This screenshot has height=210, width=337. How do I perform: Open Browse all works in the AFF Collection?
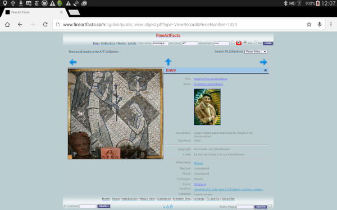pos(94,52)
